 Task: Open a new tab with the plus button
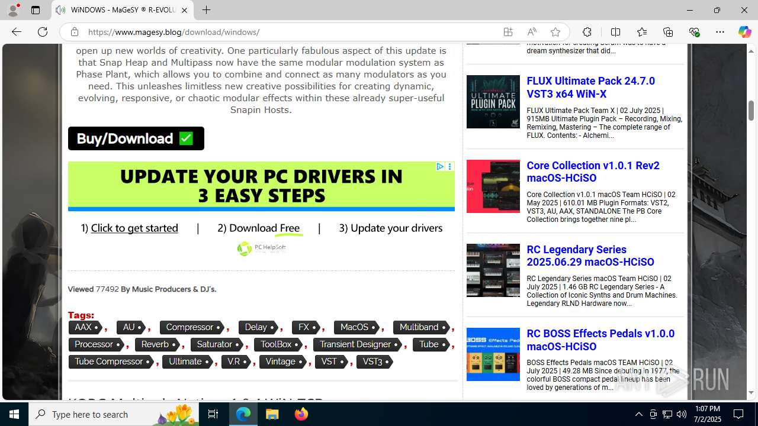click(206, 10)
